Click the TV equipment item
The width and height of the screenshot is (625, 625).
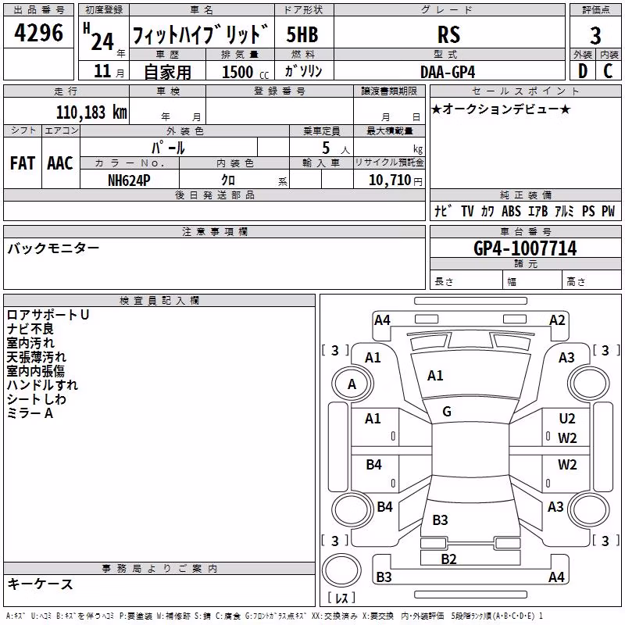[x=467, y=211]
